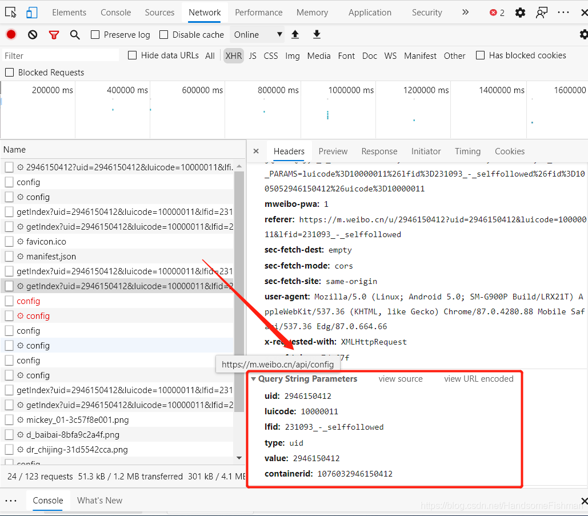
Task: Collapse the Query String Parameters section
Action: [254, 379]
